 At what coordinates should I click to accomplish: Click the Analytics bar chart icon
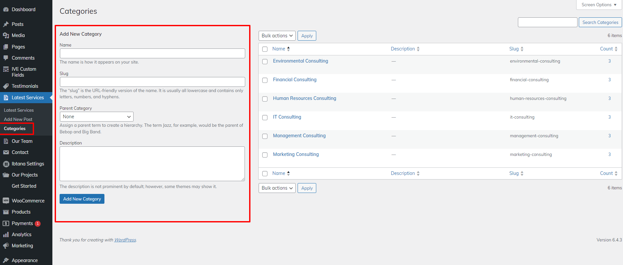pos(6,235)
